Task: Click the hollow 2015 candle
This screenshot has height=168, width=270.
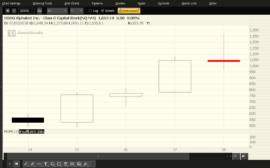Action: (77, 108)
